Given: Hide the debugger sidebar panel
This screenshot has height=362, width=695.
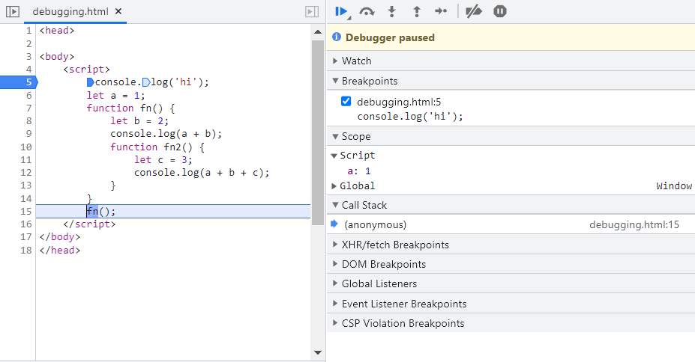Looking at the screenshot, I should [x=312, y=11].
